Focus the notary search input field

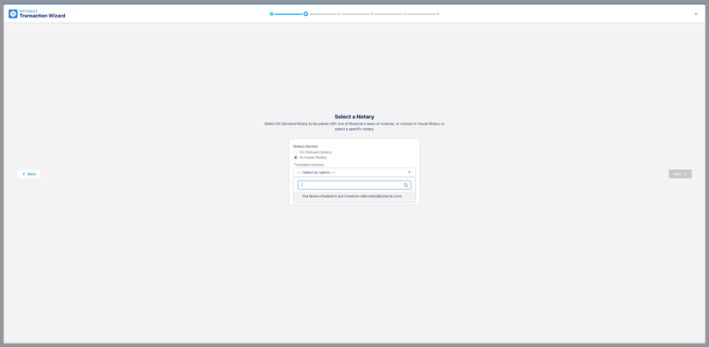354,185
